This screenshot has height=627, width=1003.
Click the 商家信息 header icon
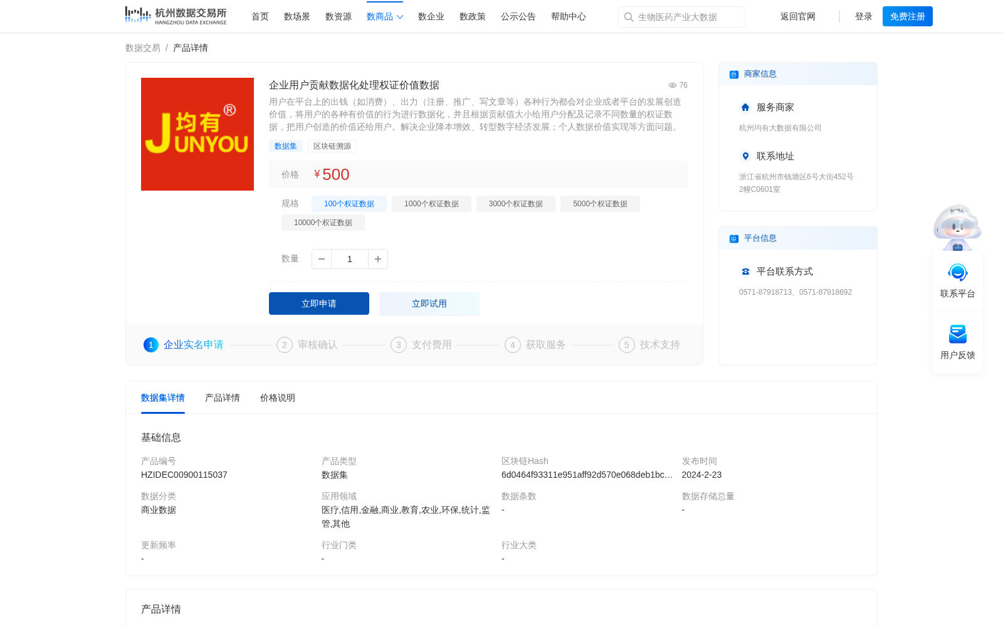[x=734, y=75]
